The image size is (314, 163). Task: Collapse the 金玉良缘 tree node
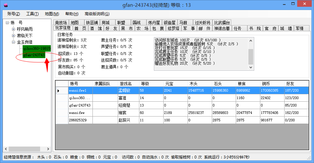coord(14,42)
